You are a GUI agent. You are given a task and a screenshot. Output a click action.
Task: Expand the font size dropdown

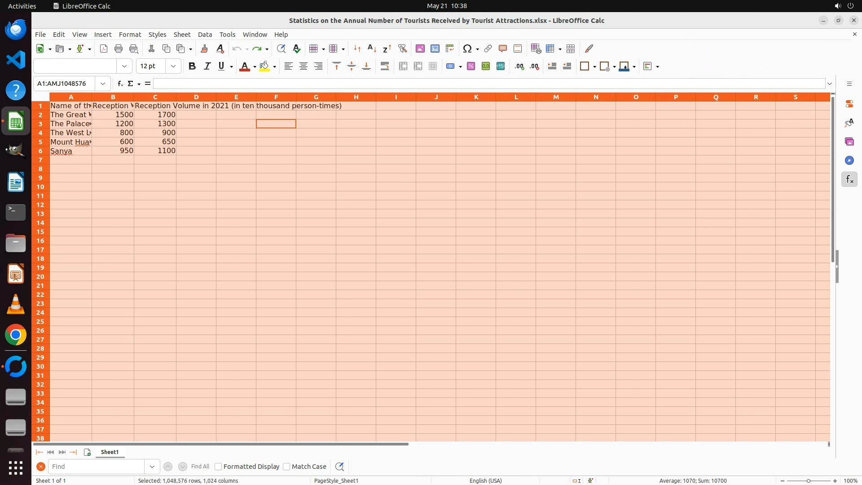[173, 66]
